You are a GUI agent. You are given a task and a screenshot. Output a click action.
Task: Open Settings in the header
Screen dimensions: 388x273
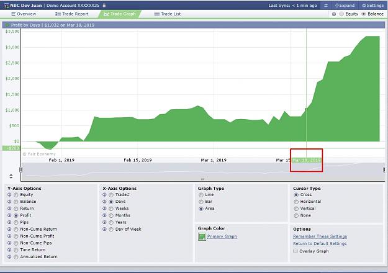372,6
